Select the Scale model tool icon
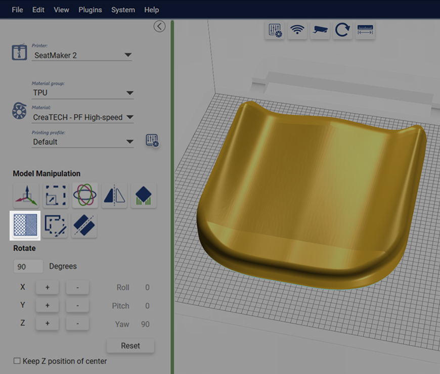 56,196
